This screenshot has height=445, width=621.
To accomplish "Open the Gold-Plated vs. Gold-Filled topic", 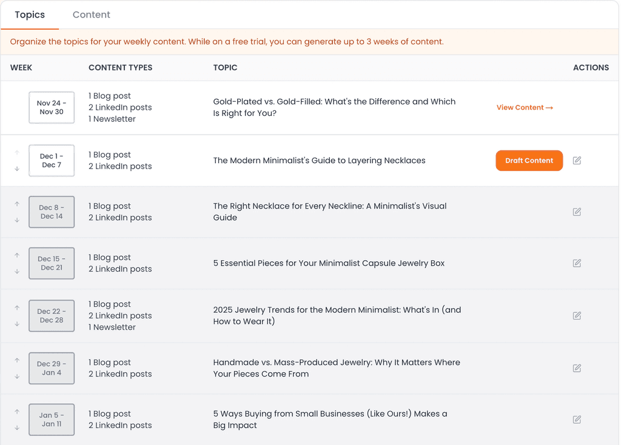I will 334,107.
